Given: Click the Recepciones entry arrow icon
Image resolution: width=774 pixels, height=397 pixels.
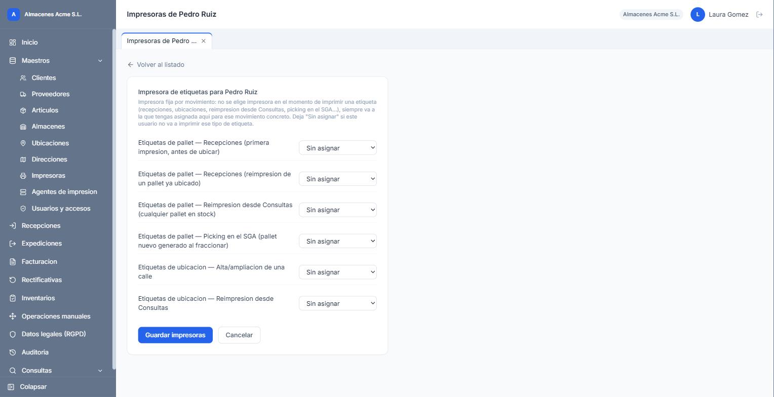Looking at the screenshot, I should 13,226.
